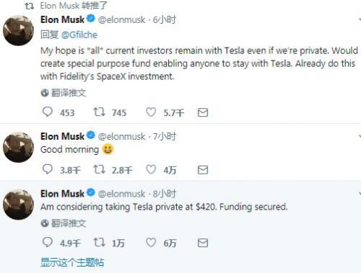
Task: Like the tweet with 5.7千 likes
Action: tap(151, 112)
